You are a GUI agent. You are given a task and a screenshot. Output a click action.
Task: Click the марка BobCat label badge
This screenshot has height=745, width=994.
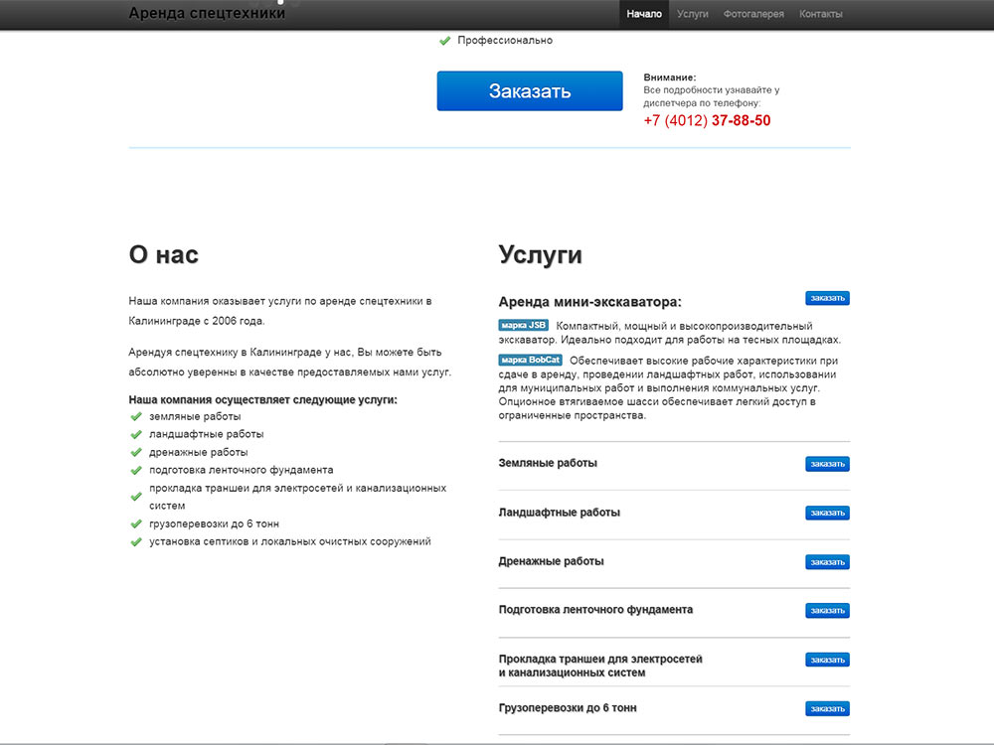pyautogui.click(x=530, y=360)
